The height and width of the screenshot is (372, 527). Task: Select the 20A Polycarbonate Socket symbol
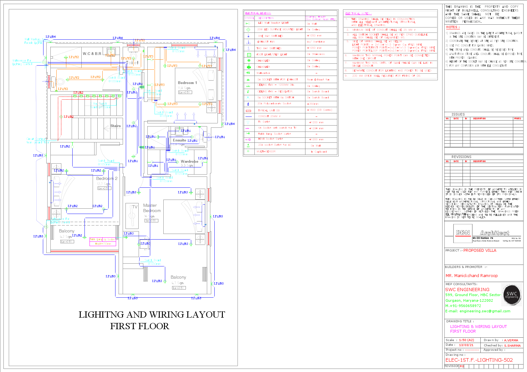[x=248, y=103]
